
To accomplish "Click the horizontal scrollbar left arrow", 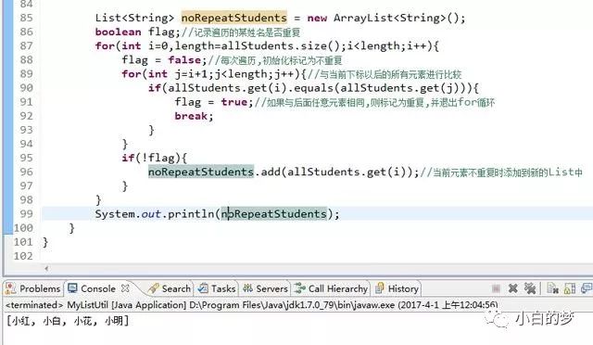I will coord(46,268).
